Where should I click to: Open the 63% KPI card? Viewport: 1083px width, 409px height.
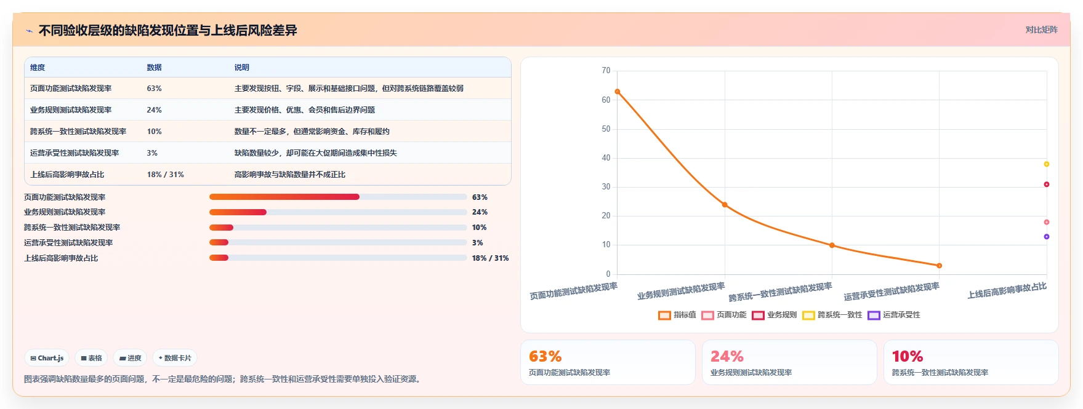[x=608, y=362]
